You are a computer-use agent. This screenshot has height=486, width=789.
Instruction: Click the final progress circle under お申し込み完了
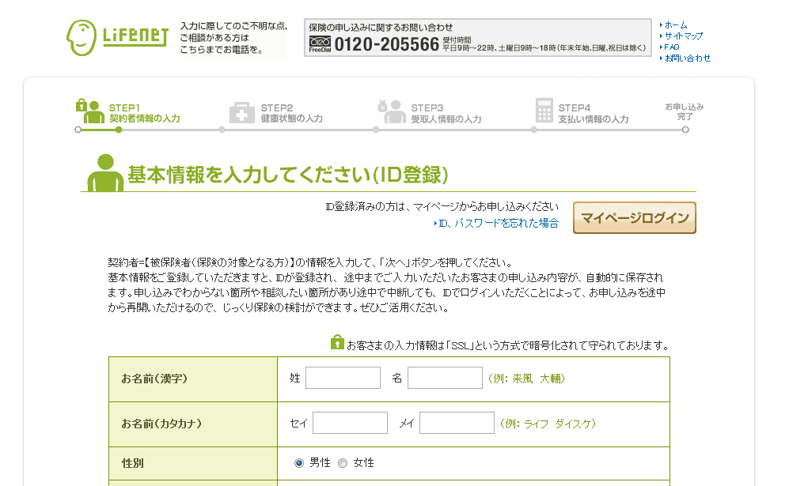685,130
